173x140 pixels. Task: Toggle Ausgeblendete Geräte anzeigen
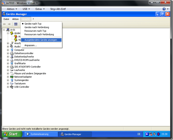41,40
